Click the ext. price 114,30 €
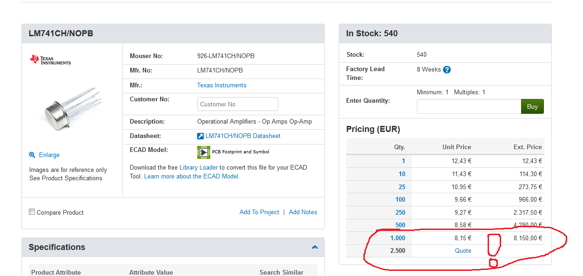The image size is (583, 276). [x=530, y=174]
